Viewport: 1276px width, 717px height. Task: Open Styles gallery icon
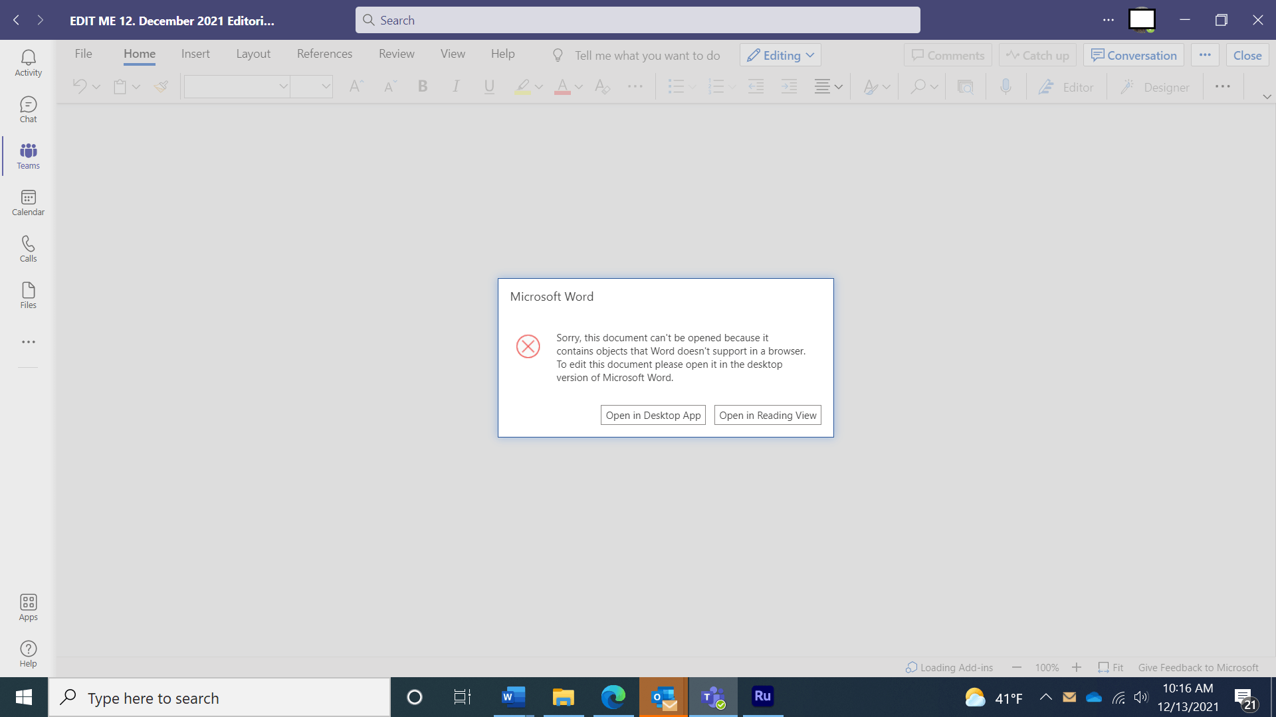870,86
